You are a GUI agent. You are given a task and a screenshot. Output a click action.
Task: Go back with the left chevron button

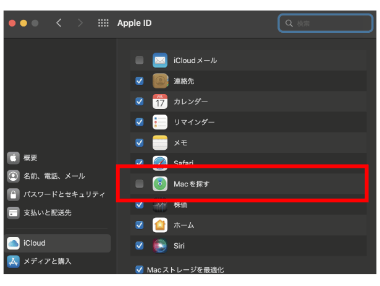coord(59,23)
